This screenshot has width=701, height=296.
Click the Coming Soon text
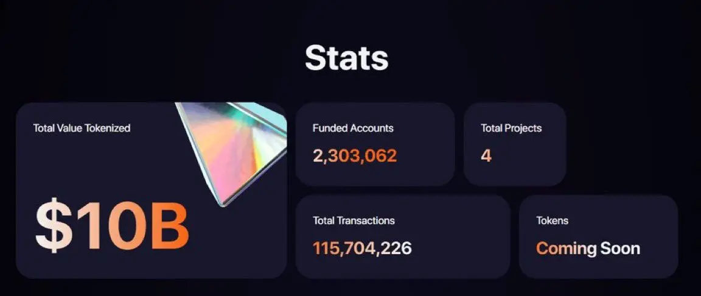pos(588,248)
